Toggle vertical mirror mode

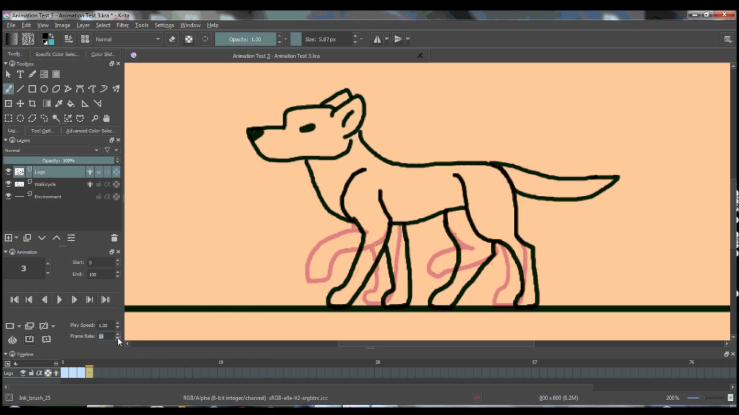click(x=398, y=39)
